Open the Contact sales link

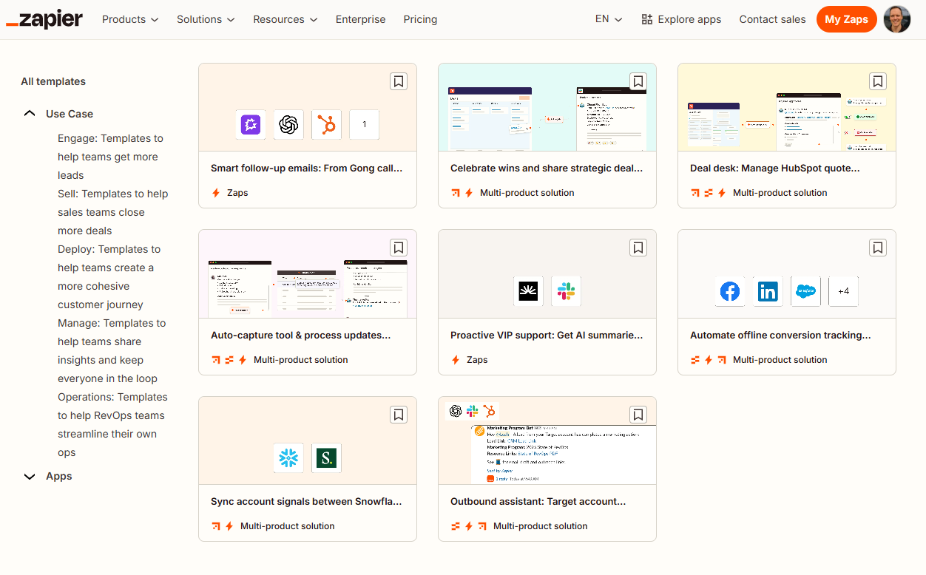(772, 19)
